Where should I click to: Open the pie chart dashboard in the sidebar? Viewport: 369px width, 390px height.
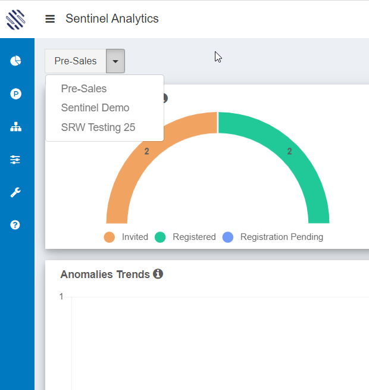(15, 61)
